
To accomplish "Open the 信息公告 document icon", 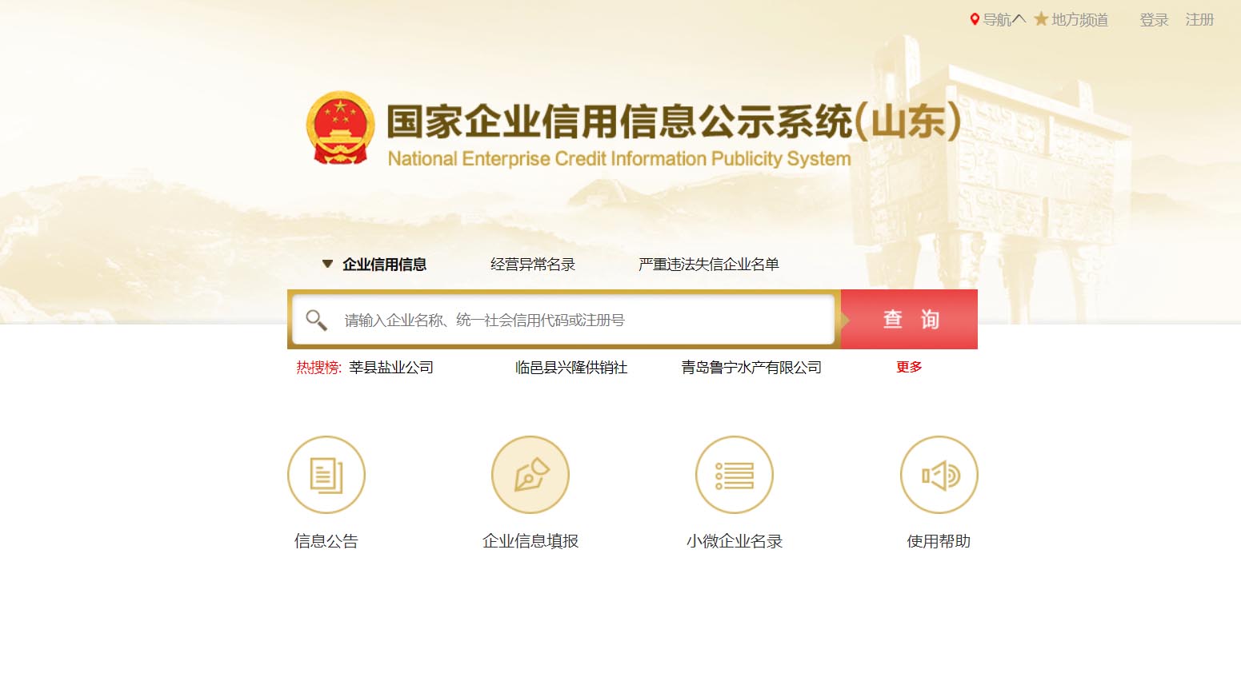I will tap(326, 475).
